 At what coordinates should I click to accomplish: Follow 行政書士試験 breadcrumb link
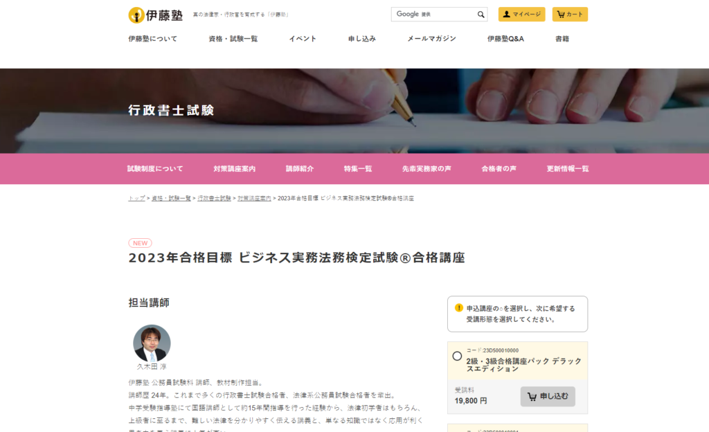[214, 199]
